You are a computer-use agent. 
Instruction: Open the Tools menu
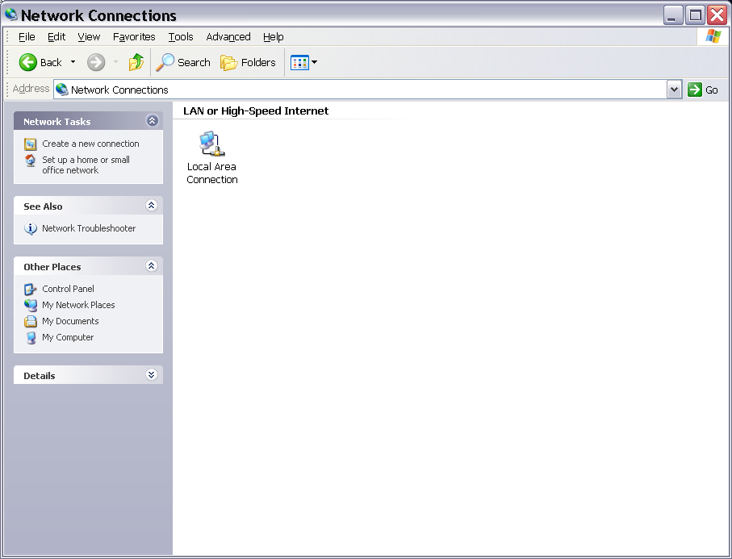[181, 37]
